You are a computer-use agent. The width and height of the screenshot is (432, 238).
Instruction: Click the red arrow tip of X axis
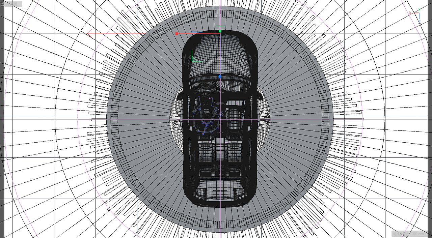pyautogui.click(x=89, y=33)
